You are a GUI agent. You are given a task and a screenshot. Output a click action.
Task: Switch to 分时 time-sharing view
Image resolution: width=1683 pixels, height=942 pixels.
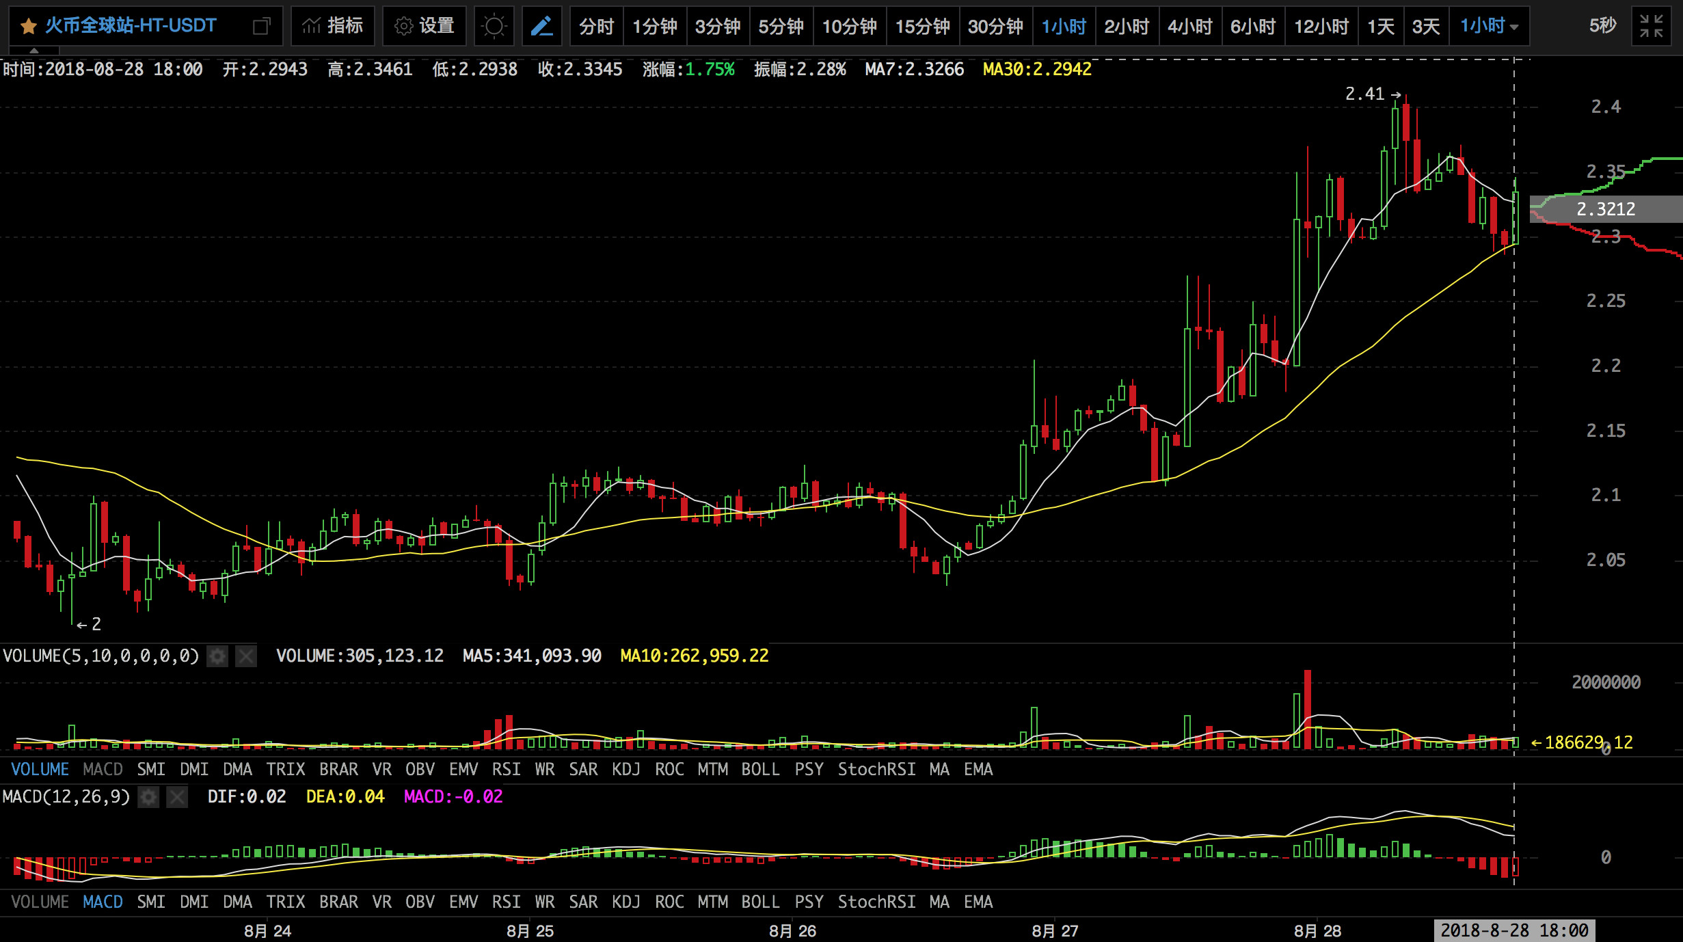coord(596,26)
